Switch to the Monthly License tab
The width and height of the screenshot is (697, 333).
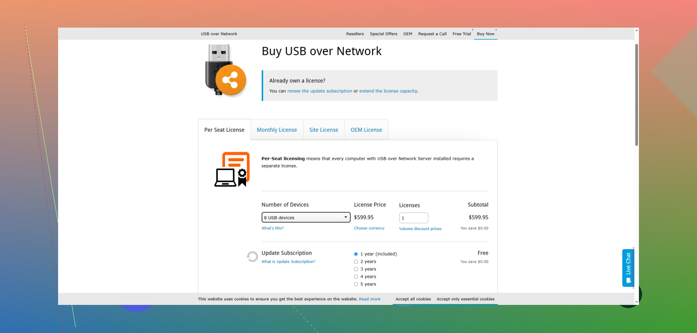277,130
